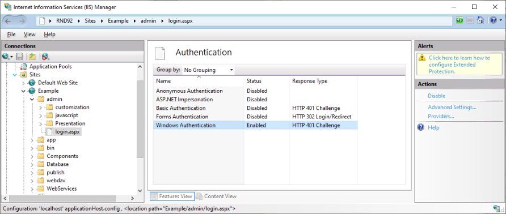Viewport: 506px width, 214px height.
Task: Expand the Default Web Site node
Action: click(x=23, y=83)
